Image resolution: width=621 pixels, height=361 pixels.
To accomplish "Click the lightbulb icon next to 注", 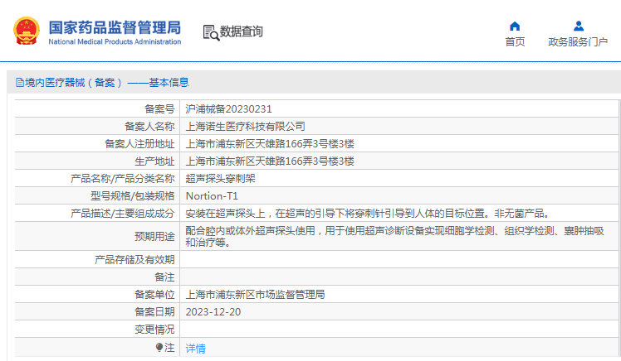I will click(x=159, y=347).
